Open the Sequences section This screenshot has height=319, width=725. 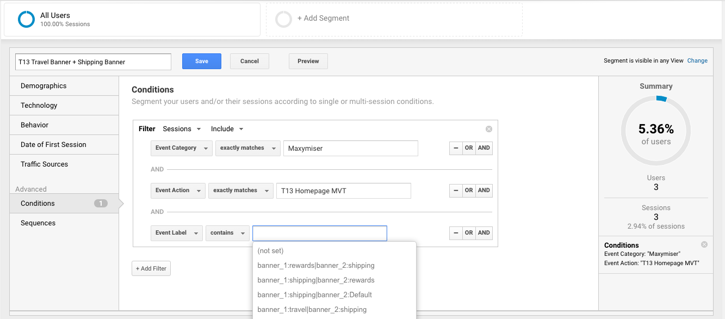[x=38, y=223]
